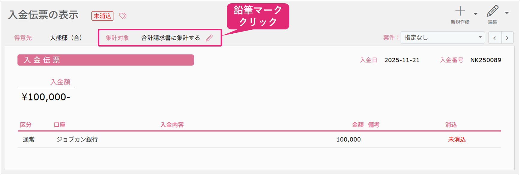
Task: Click the plus icon for 新規作成
Action: [460, 11]
